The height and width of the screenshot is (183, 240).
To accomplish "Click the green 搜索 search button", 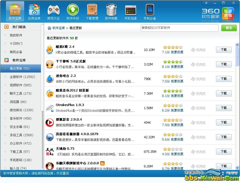I will (x=229, y=28).
